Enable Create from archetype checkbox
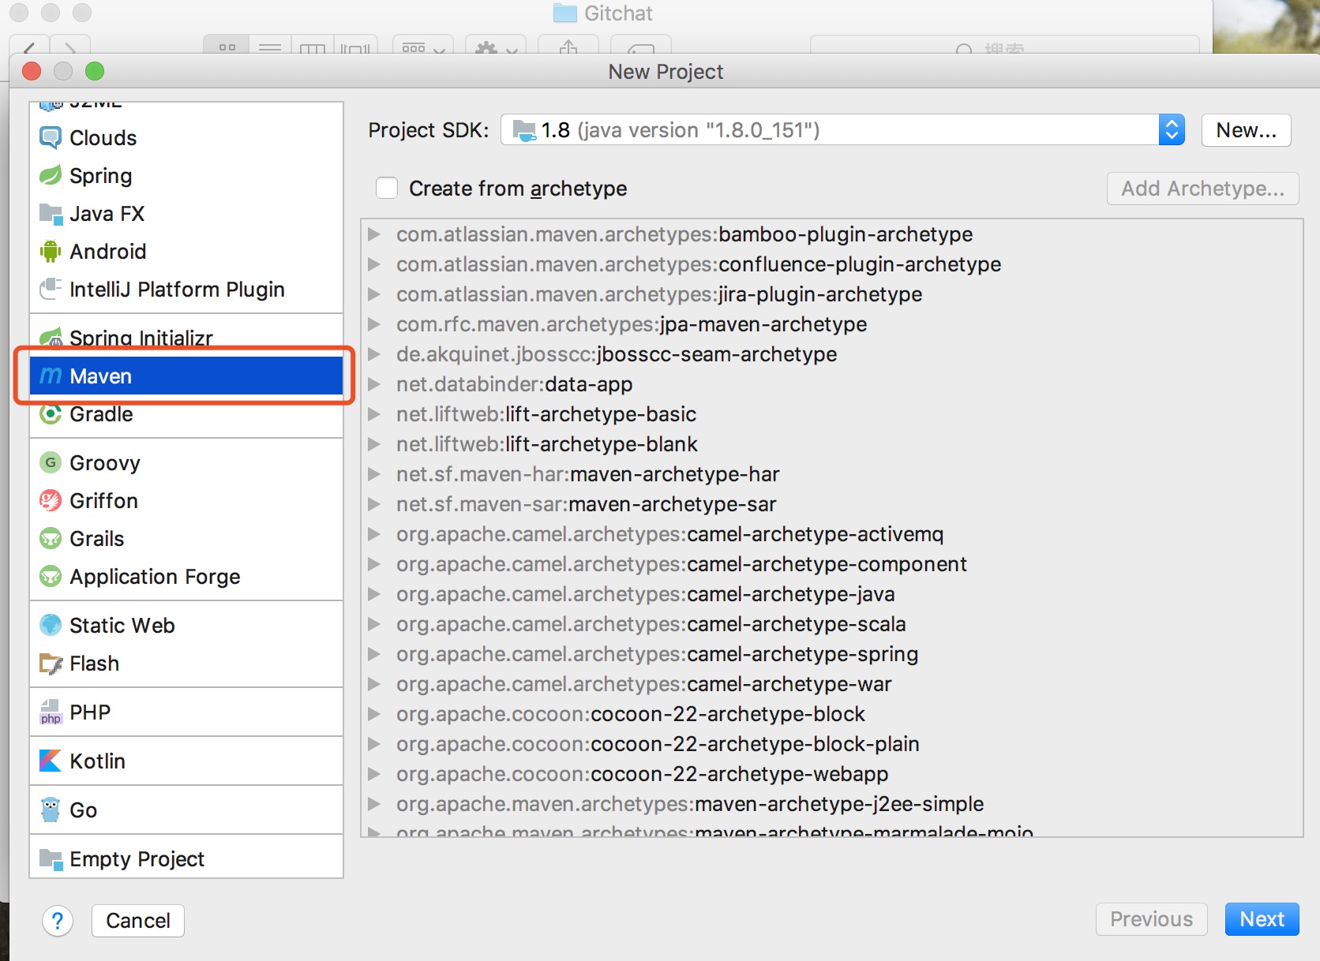1320x961 pixels. 387,189
